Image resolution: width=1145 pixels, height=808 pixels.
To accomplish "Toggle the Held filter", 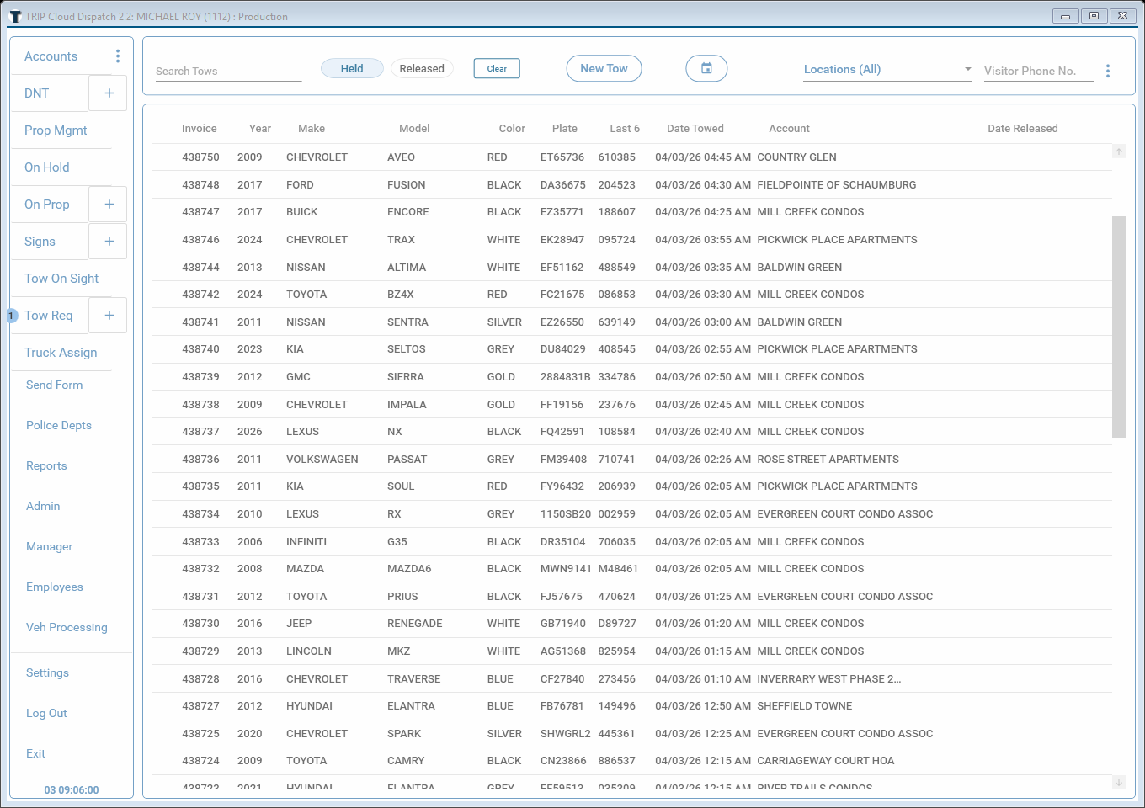I will 352,68.
